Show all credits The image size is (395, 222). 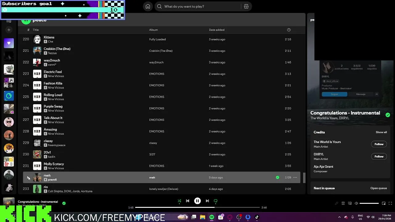381,132
